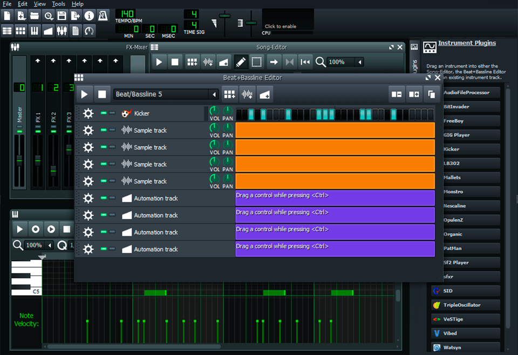518x355 pixels.
Task: Play the Beat+Bassline pattern
Action: (84, 94)
